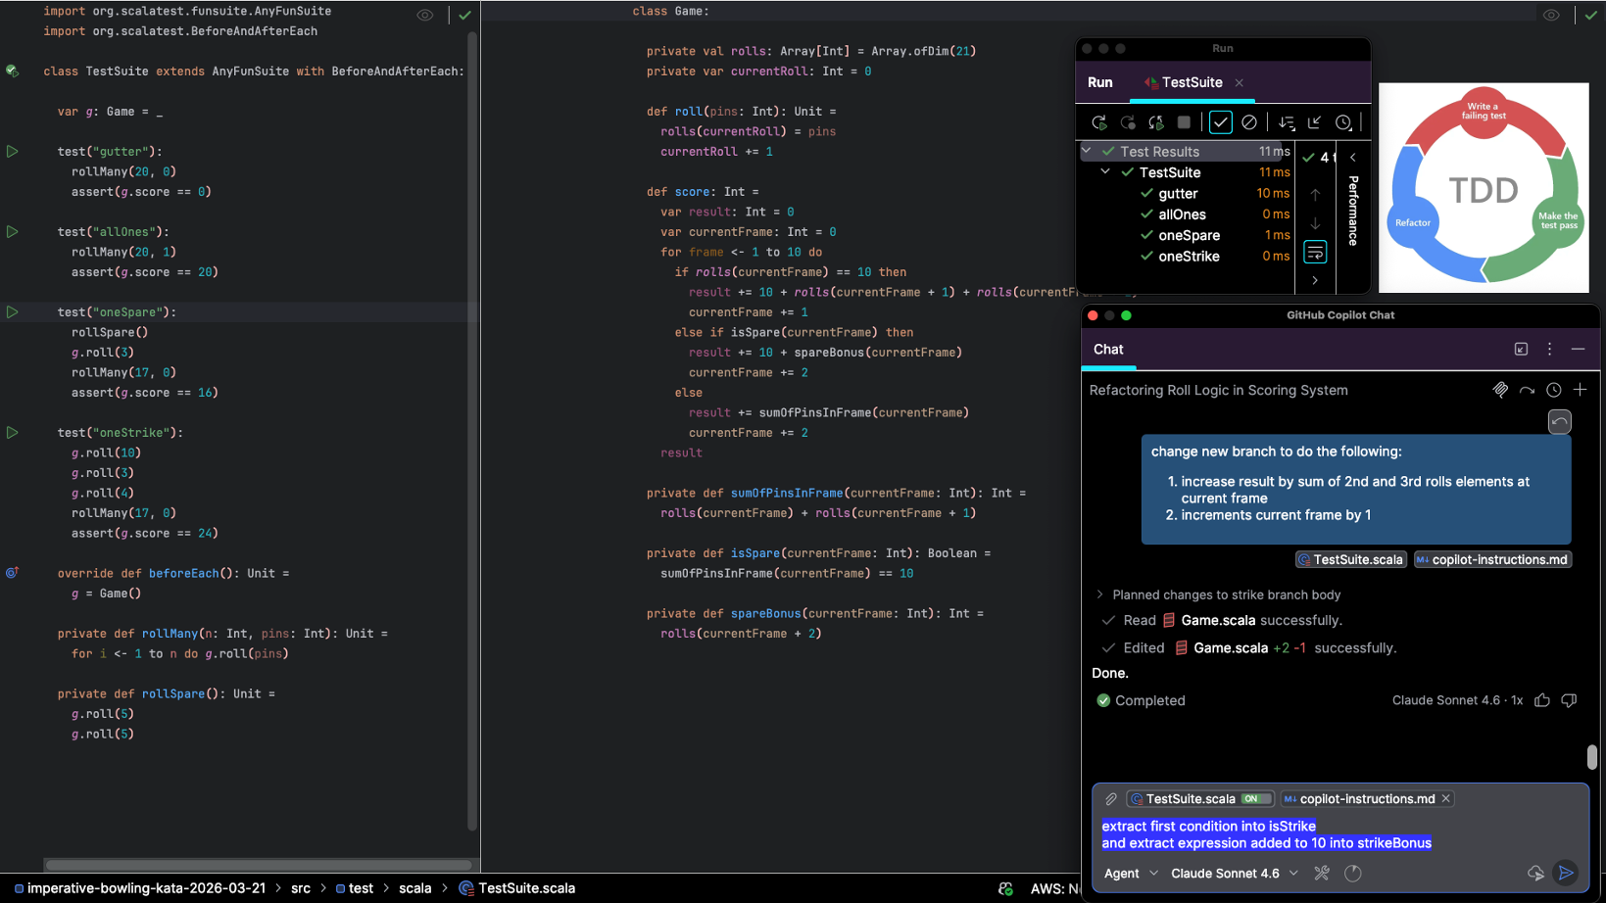Click the send arrow in Copilot chat
This screenshot has width=1606, height=903.
click(1566, 873)
